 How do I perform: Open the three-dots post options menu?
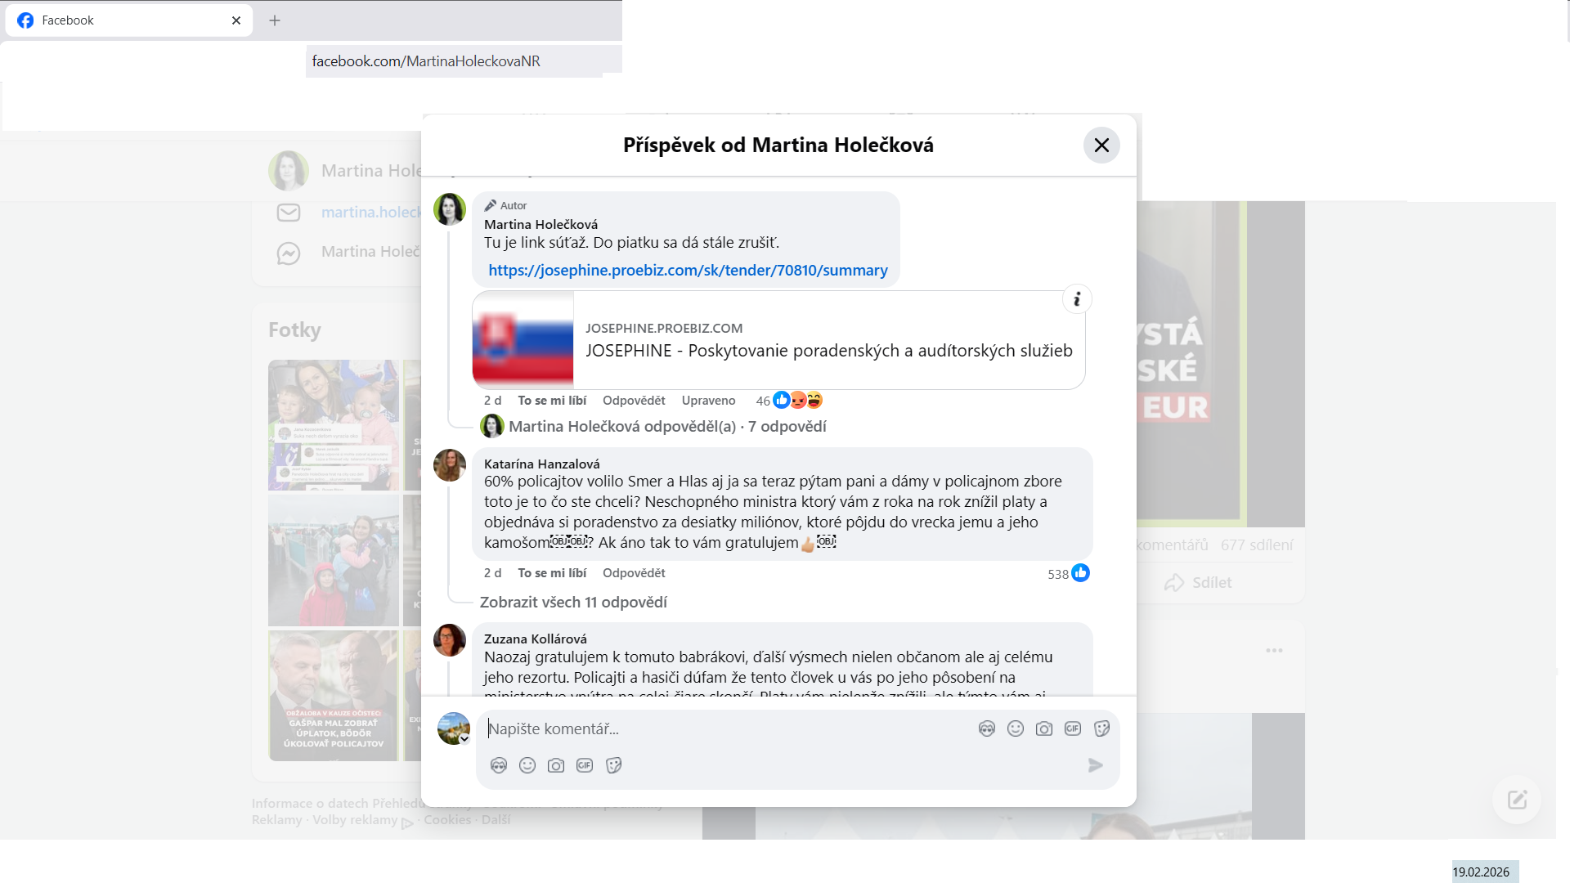coord(1274,651)
